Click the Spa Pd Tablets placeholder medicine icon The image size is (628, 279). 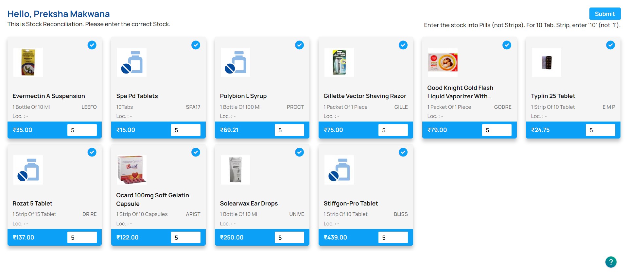click(x=132, y=62)
